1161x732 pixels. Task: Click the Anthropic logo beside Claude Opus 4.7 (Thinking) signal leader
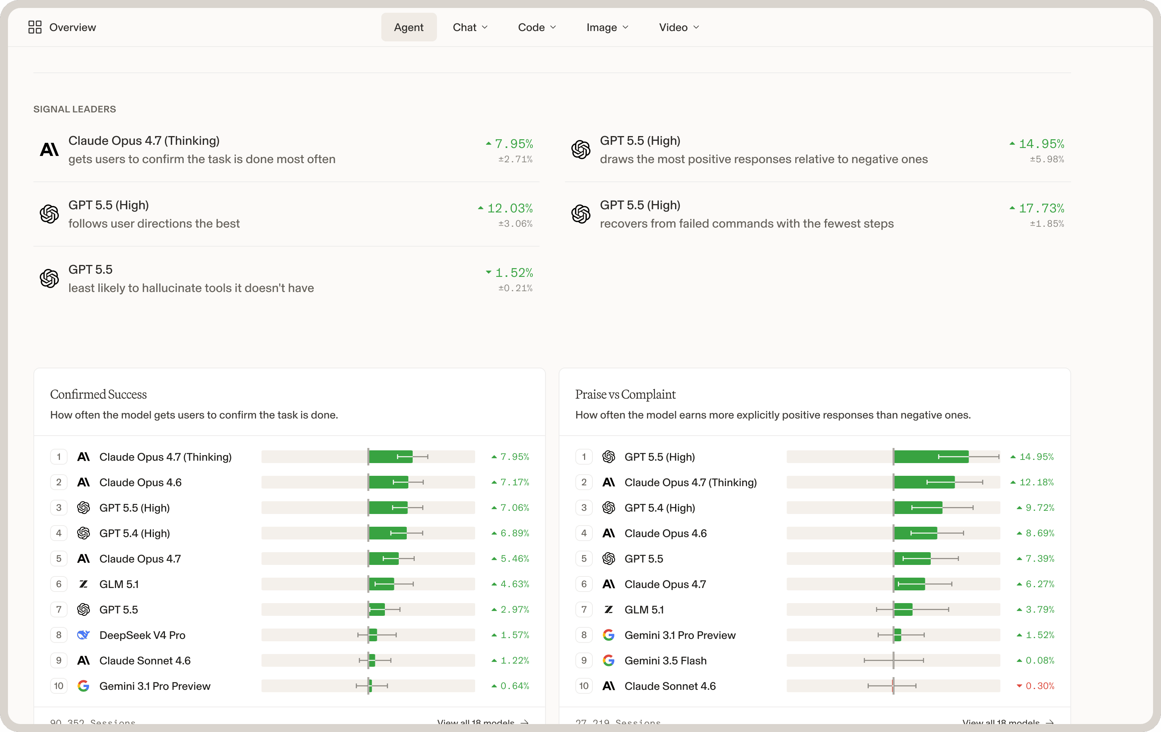pos(49,150)
